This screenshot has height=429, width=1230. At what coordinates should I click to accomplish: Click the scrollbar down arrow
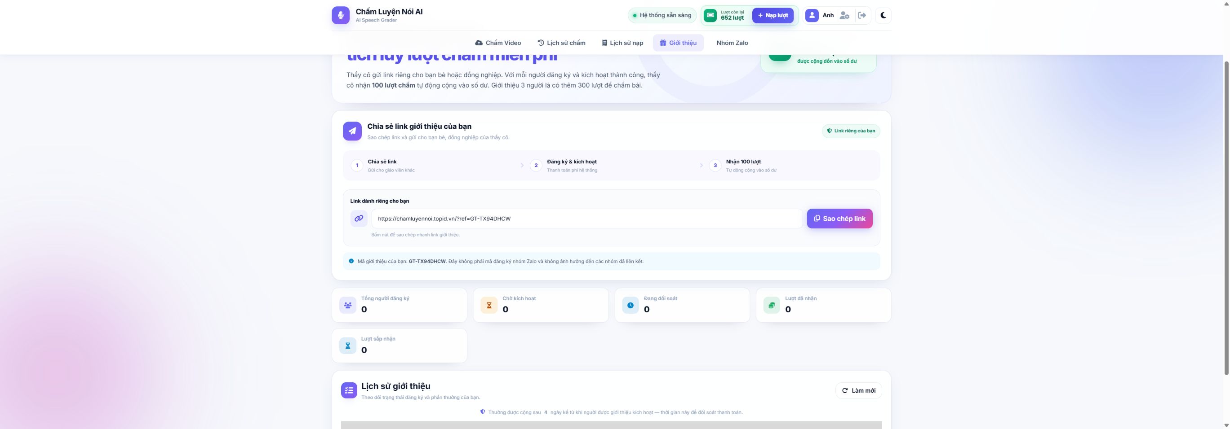1226,425
